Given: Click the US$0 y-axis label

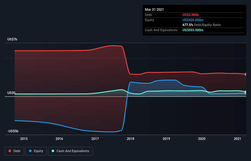Looking at the screenshot, I should [x=11, y=93].
